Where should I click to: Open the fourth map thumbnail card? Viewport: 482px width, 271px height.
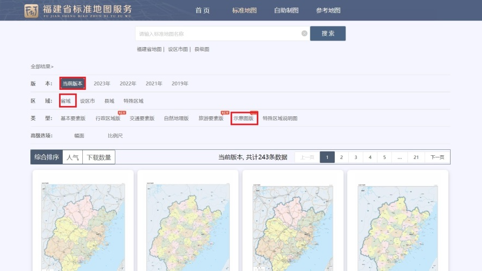coord(398,221)
